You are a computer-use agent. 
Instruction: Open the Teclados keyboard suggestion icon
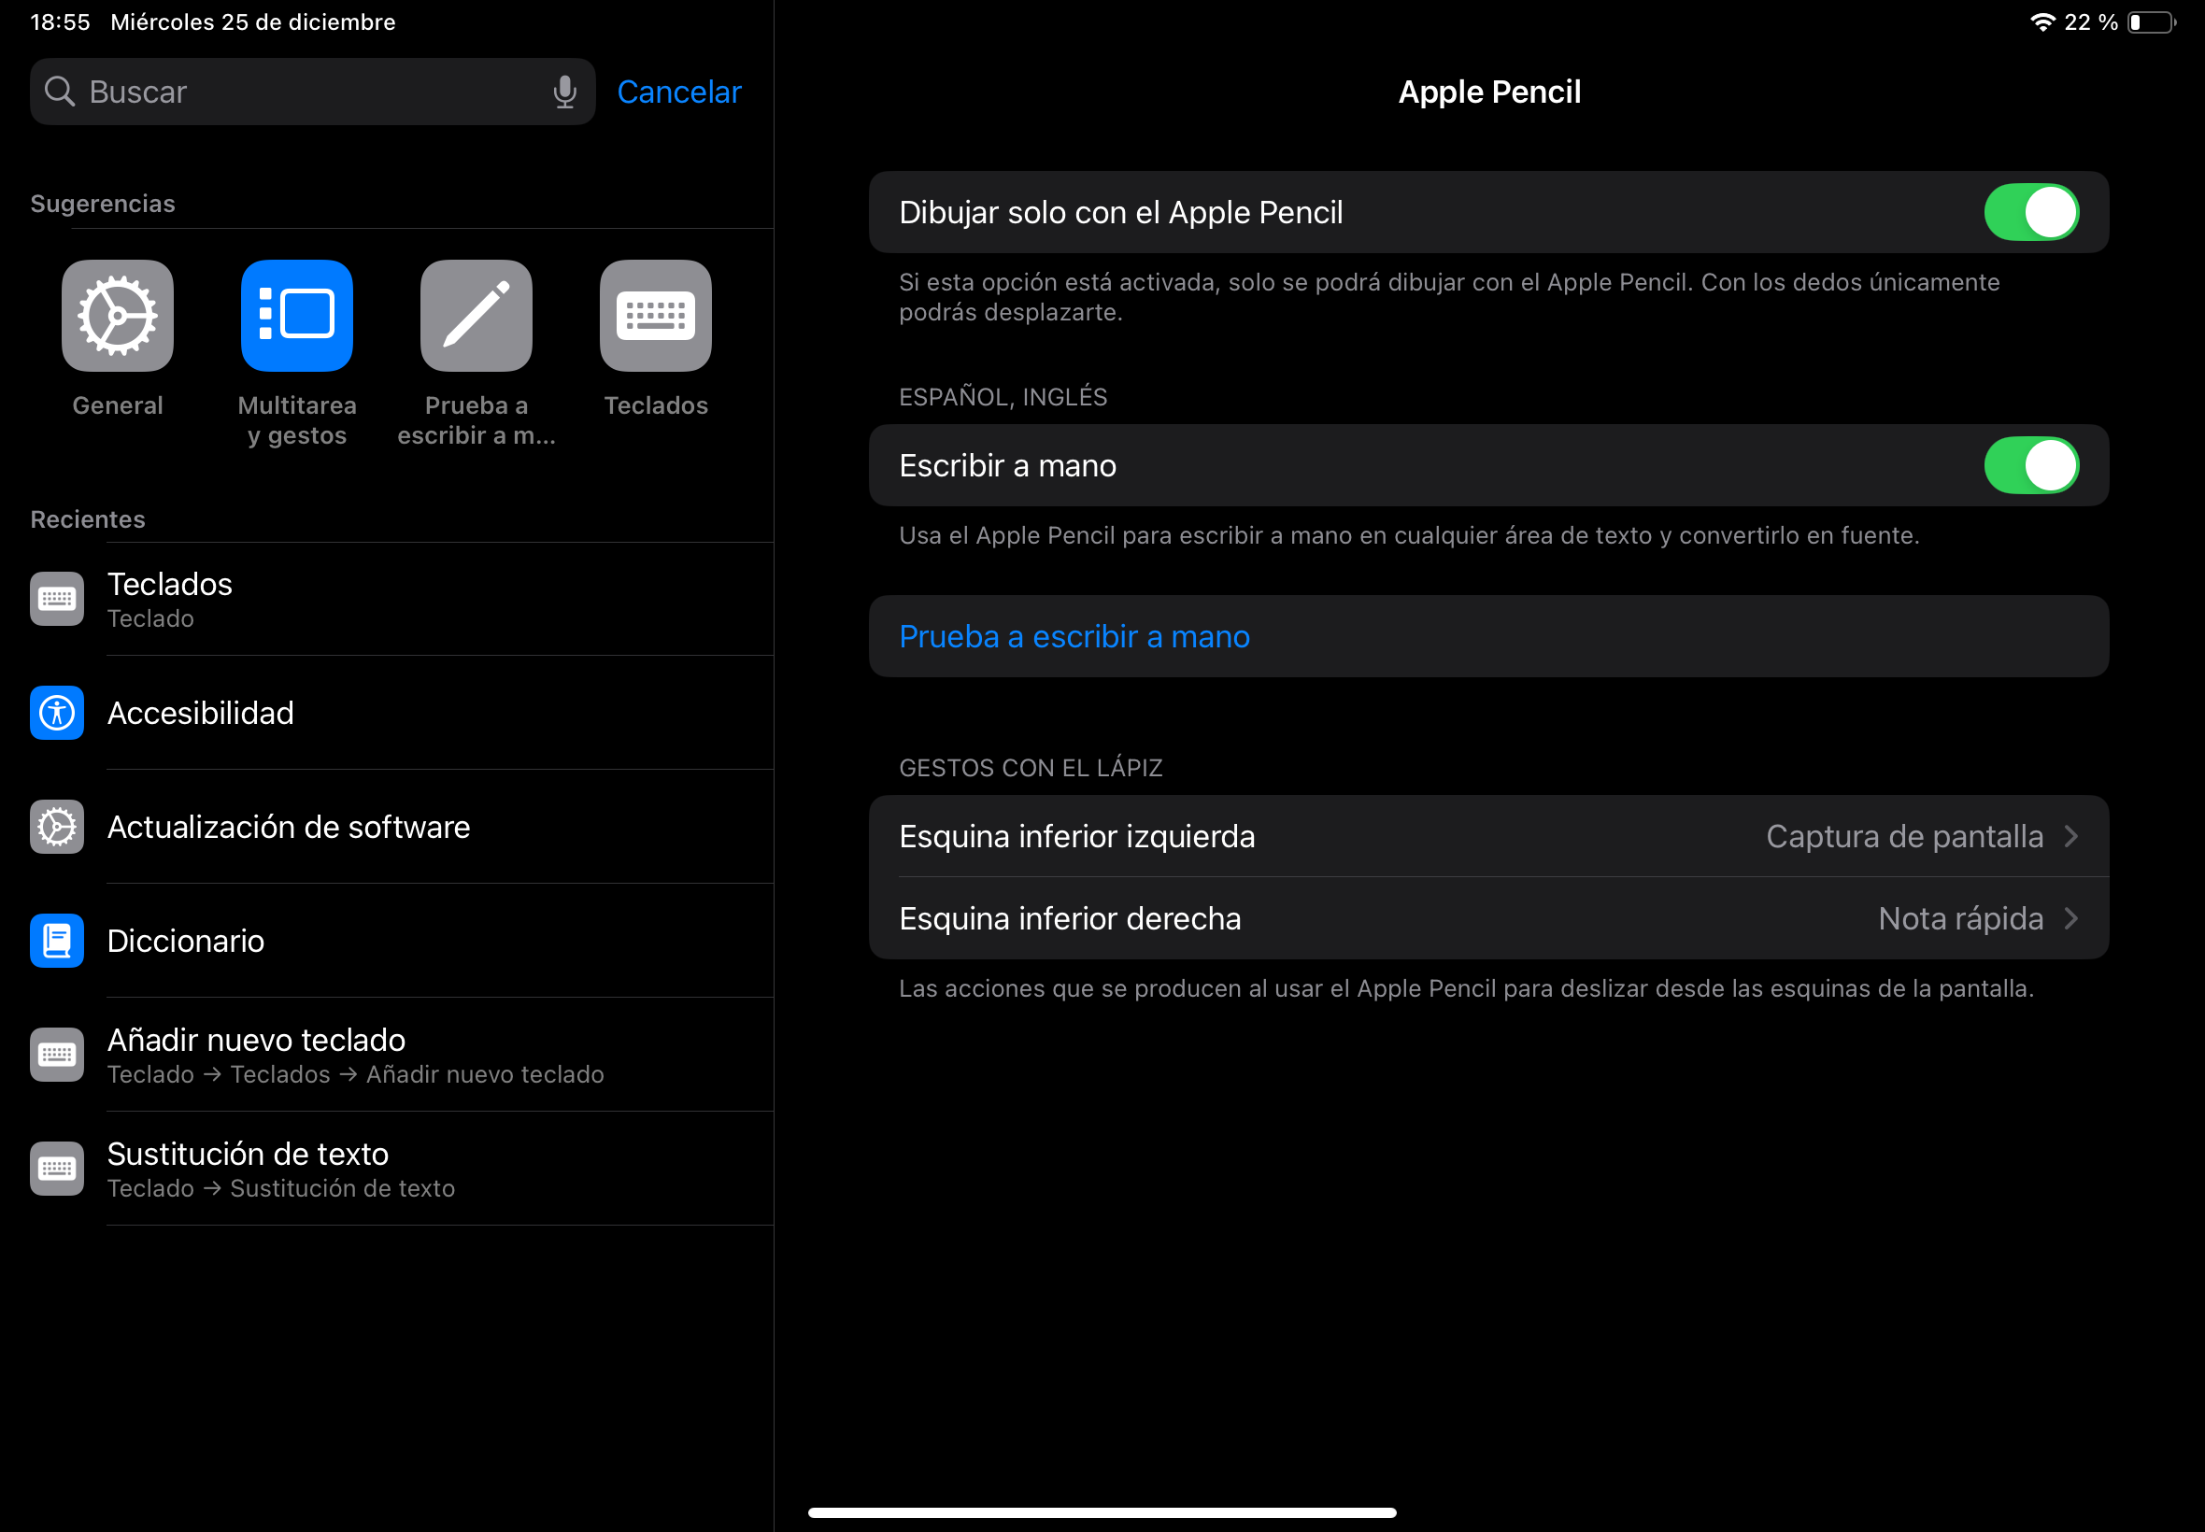(656, 316)
